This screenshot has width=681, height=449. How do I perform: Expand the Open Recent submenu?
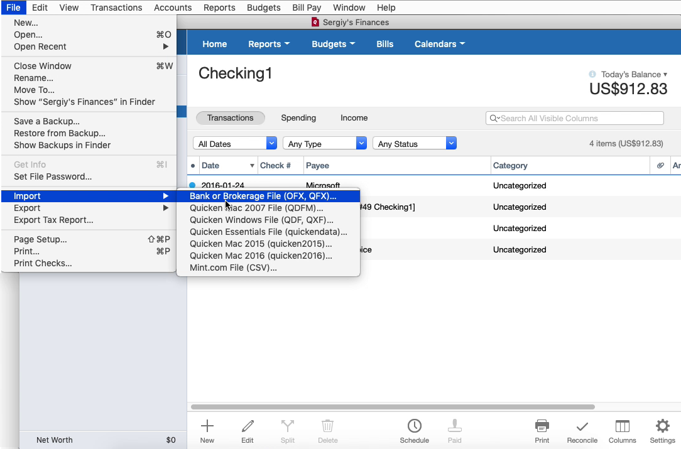click(89, 46)
